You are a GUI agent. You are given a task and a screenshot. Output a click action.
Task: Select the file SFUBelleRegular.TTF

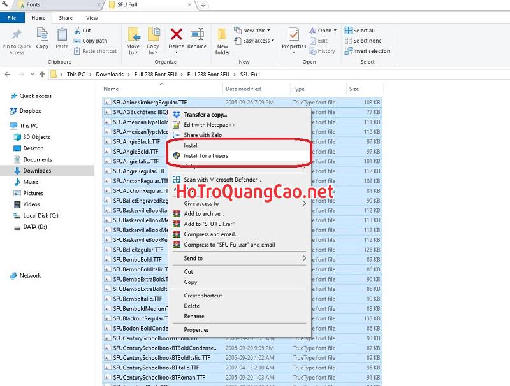[138, 250]
